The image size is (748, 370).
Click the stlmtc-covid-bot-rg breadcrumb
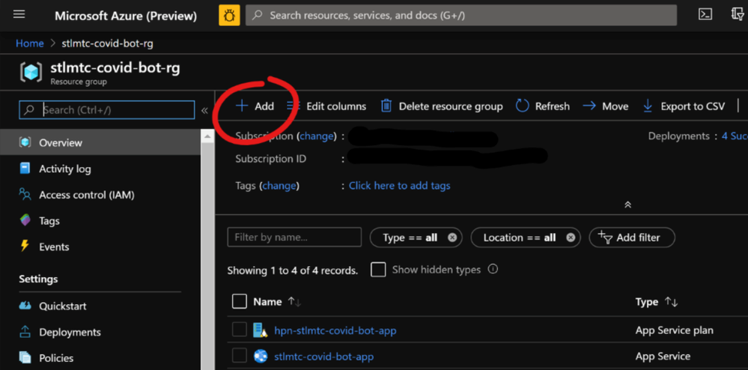click(107, 43)
